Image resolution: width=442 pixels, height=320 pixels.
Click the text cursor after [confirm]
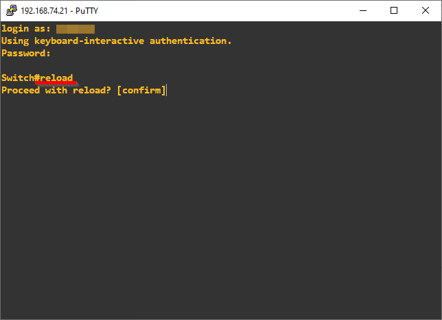[x=167, y=90]
